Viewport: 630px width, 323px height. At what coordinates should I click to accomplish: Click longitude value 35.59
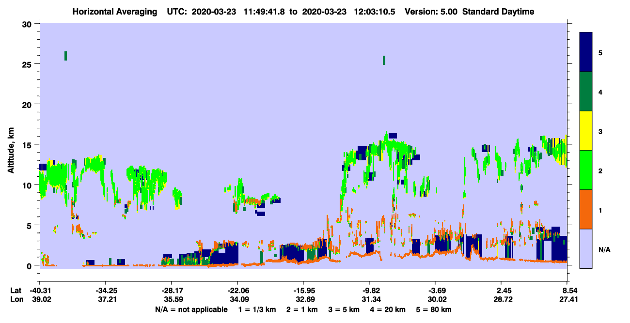click(x=173, y=300)
